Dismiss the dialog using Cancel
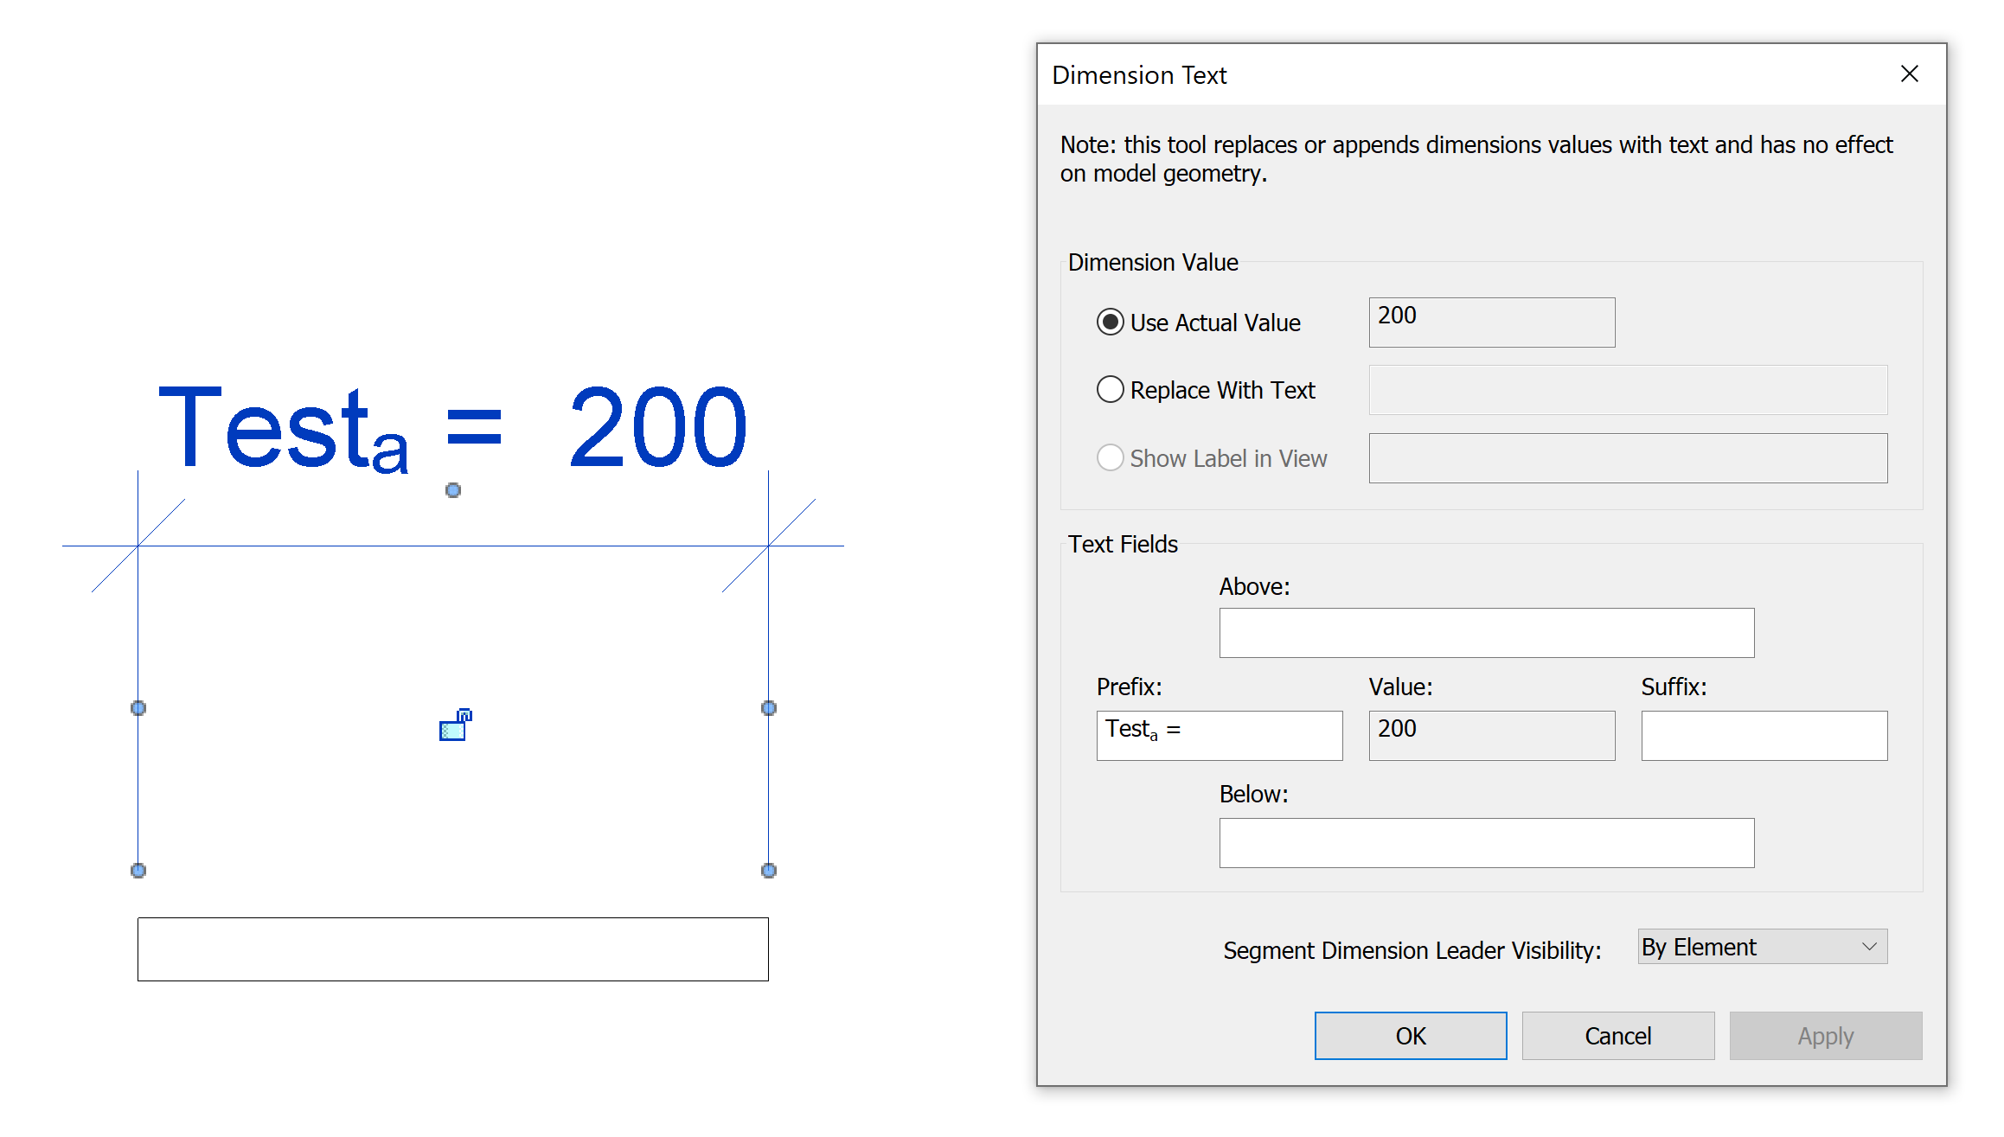Screen dimensions: 2004x1137 tap(1617, 1035)
